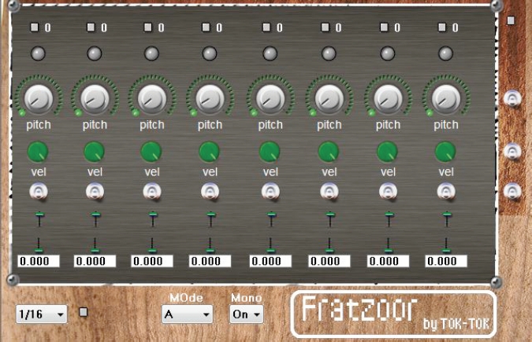Click the 0.000 value field of step 2

pos(95,261)
